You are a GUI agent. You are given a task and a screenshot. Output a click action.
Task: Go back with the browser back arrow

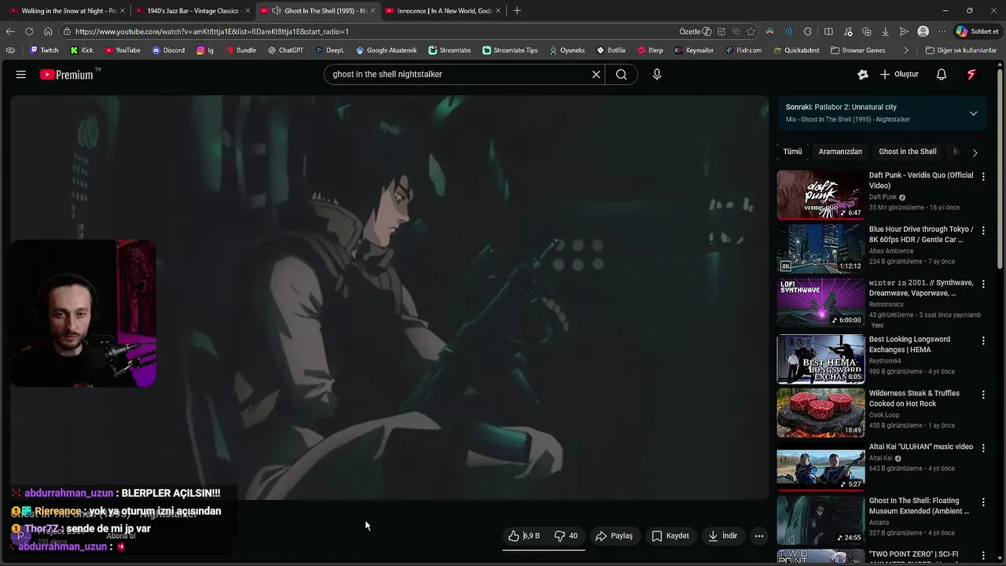(x=10, y=31)
